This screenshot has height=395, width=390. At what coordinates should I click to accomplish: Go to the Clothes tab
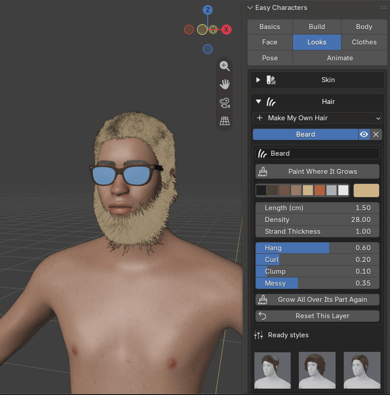(x=364, y=42)
